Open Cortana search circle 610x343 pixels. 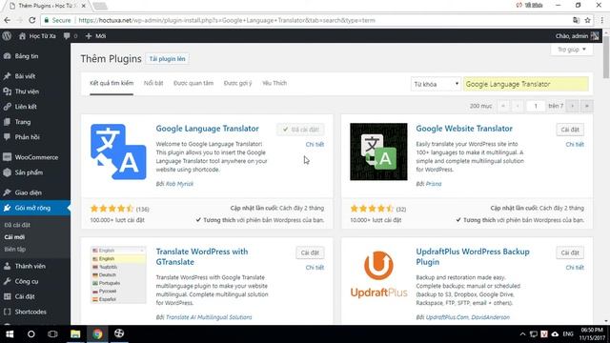[x=31, y=334]
